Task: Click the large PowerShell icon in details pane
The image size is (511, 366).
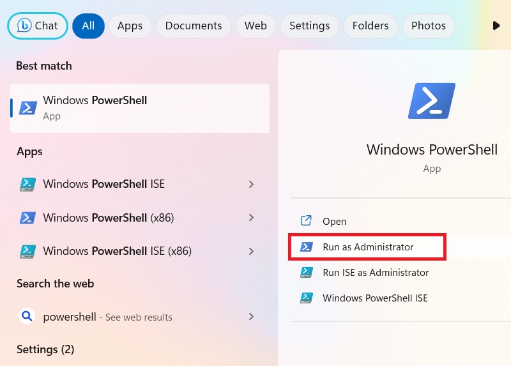Action: [x=432, y=101]
